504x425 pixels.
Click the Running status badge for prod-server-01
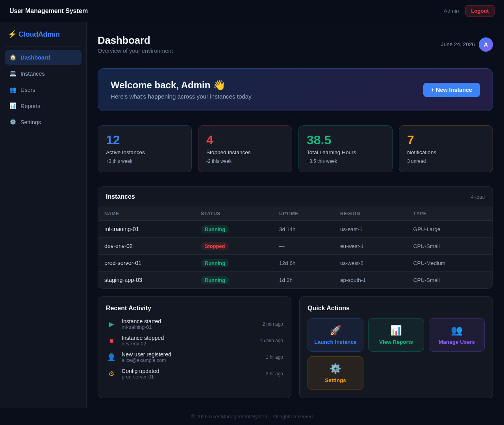click(x=215, y=263)
